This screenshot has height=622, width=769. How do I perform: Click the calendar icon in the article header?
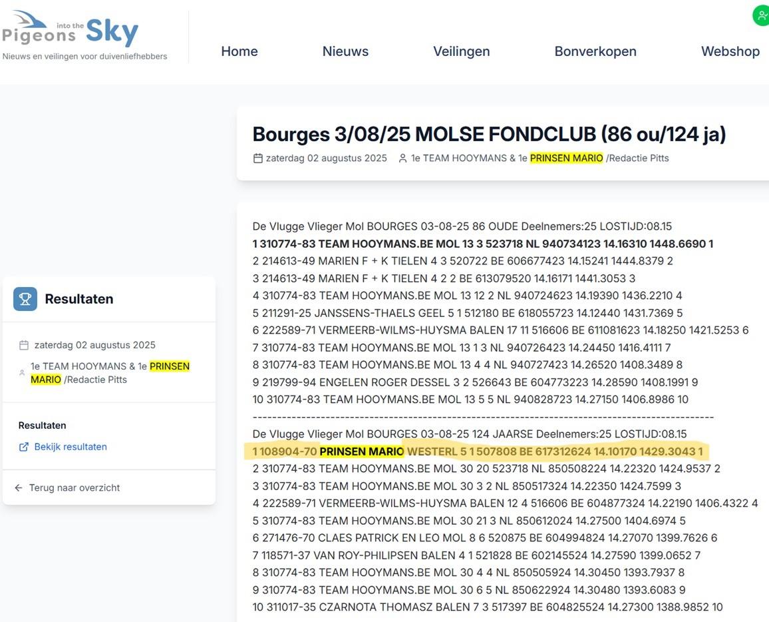258,158
